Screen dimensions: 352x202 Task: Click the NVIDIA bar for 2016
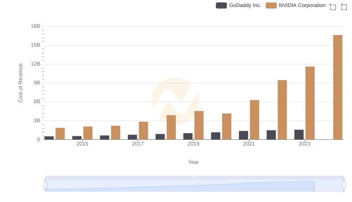pyautogui.click(x=116, y=132)
